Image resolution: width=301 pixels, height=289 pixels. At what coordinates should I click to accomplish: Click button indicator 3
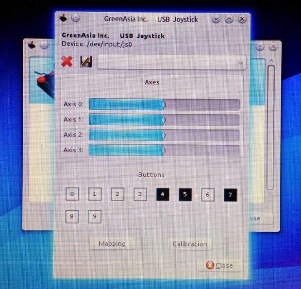pos(140,194)
